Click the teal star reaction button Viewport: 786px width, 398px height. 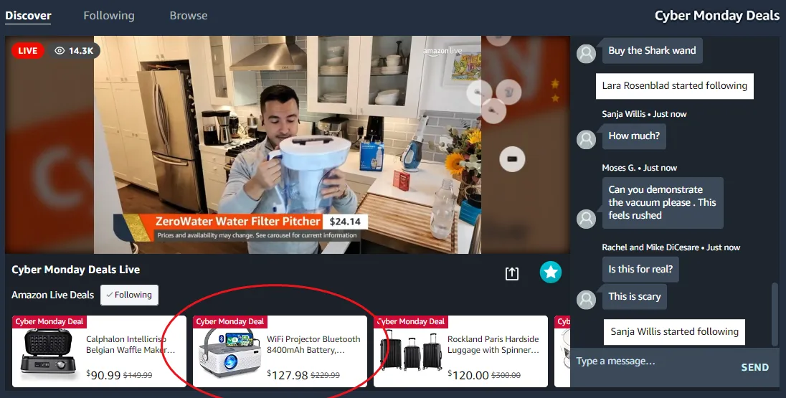[x=550, y=273]
